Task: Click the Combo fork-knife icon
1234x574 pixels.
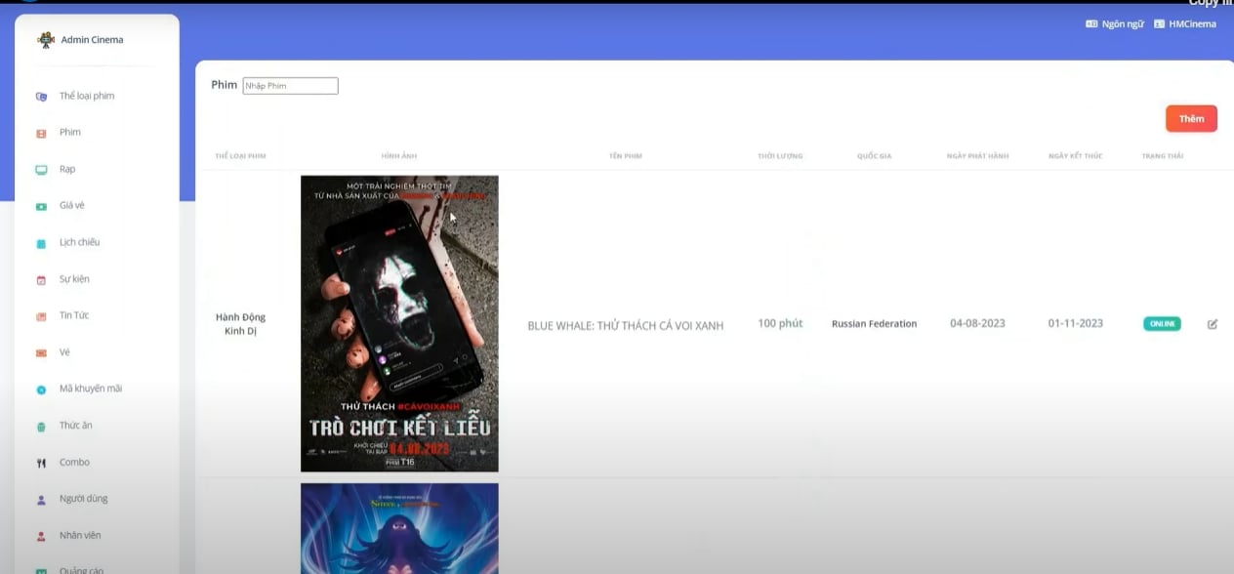Action: pos(41,463)
